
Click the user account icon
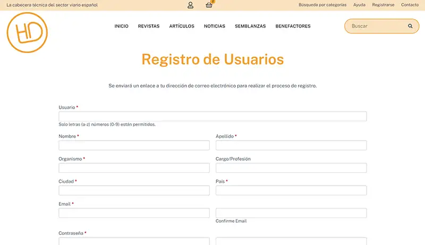click(x=190, y=5)
